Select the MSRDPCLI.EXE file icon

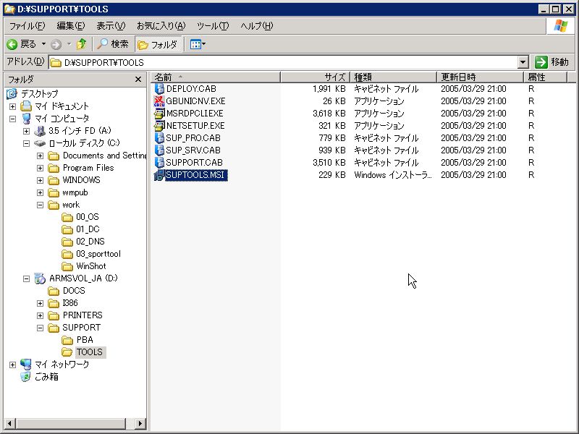click(x=159, y=114)
